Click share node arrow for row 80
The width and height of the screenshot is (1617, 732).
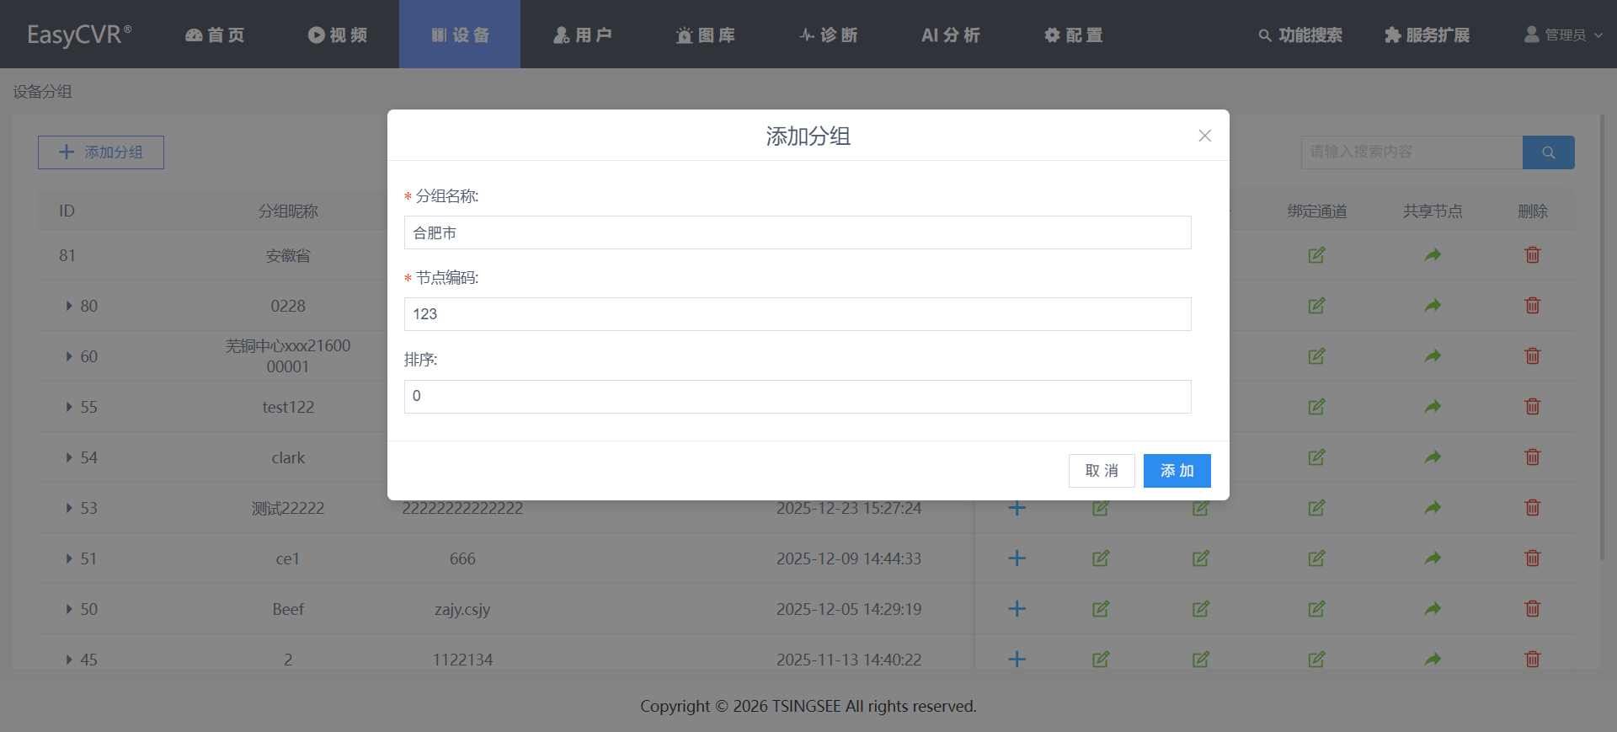pyautogui.click(x=1432, y=306)
